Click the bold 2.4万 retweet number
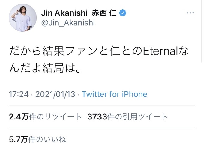The height and width of the screenshot is (149, 204). click(19, 116)
